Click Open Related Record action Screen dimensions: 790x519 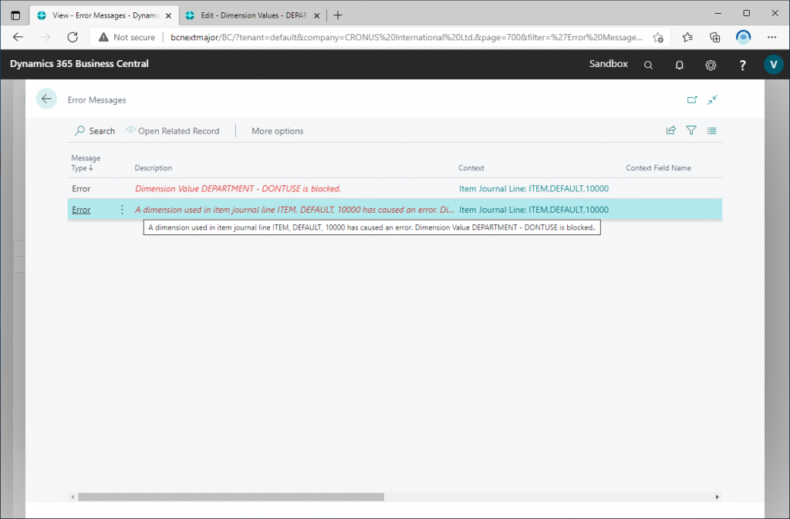pos(172,131)
